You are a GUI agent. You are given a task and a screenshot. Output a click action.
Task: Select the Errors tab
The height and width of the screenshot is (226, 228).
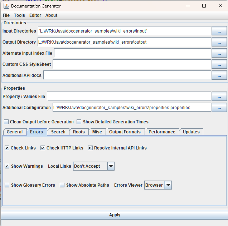tap(37, 132)
